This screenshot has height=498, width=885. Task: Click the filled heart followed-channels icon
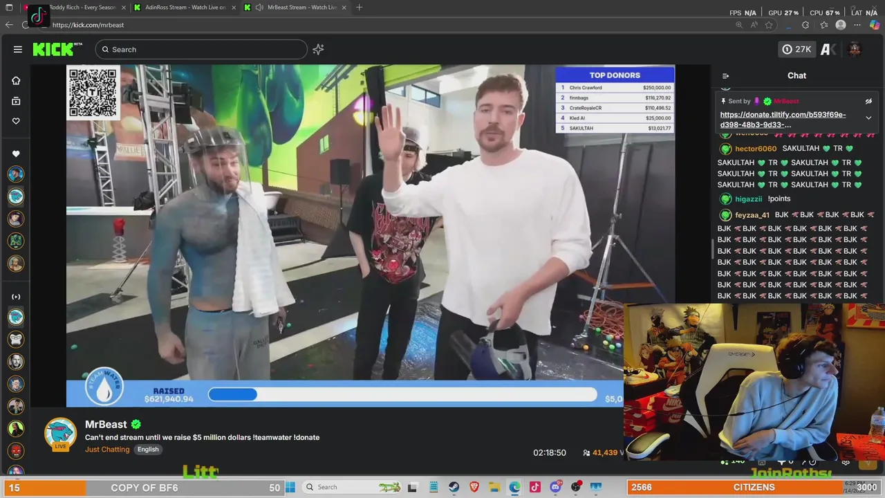[16, 154]
